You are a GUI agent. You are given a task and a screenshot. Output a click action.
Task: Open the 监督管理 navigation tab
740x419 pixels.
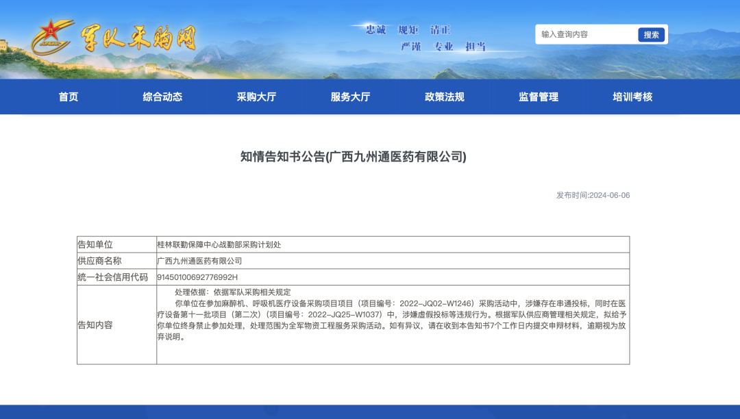[x=539, y=97]
